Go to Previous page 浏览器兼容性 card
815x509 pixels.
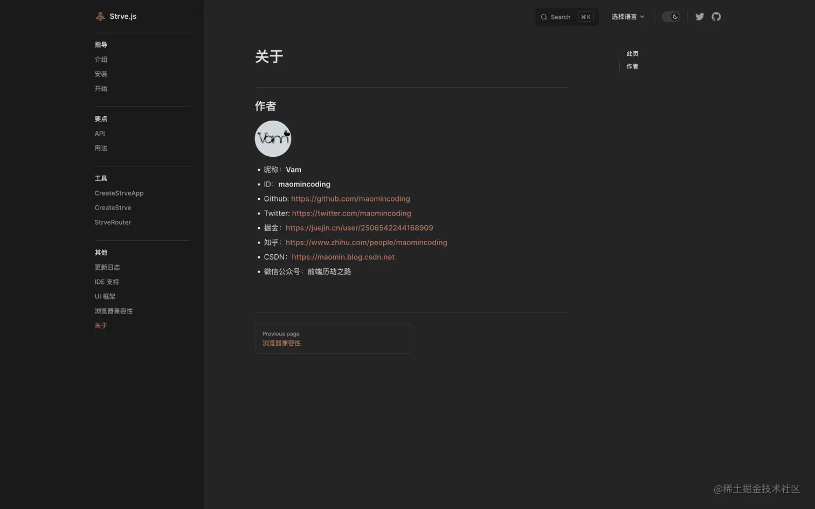333,339
